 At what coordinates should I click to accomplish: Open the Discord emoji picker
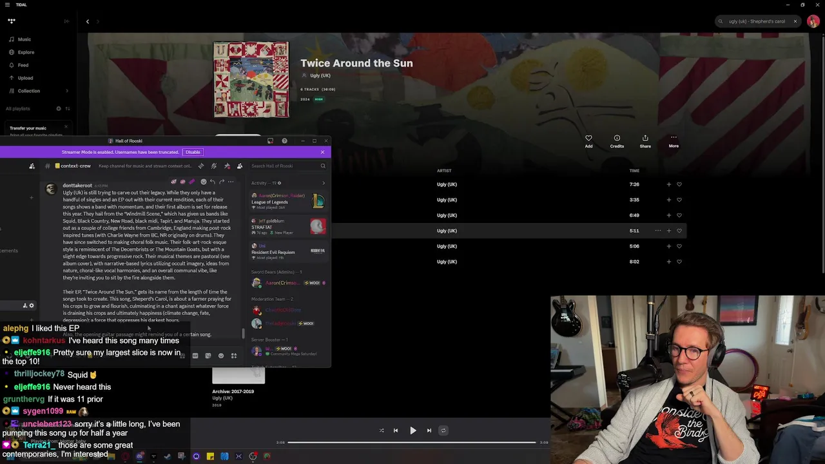pyautogui.click(x=221, y=356)
